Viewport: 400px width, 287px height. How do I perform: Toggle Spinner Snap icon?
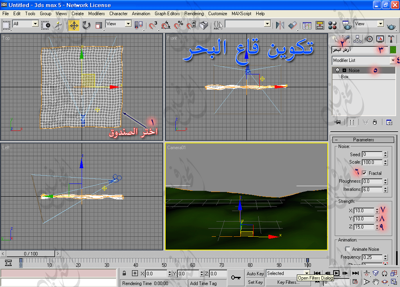(191, 25)
